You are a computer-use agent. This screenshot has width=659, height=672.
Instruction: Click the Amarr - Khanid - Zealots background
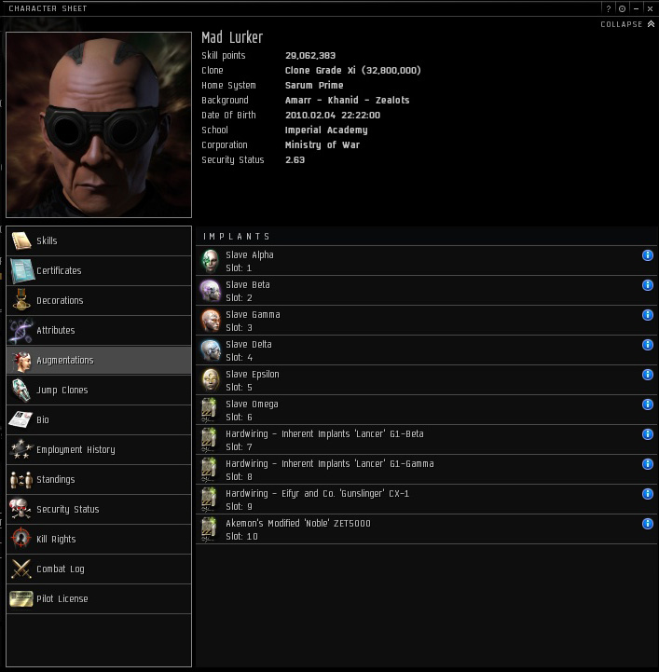[x=347, y=101]
